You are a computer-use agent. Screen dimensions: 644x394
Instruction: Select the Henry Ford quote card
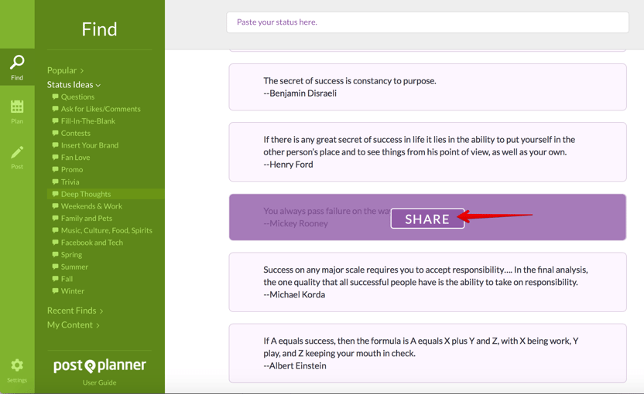(427, 152)
